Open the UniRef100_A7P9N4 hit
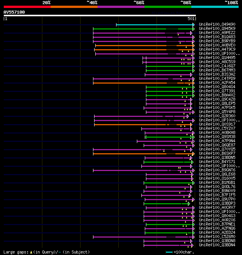The height and width of the screenshot is (255, 242). pyautogui.click(x=217, y=141)
